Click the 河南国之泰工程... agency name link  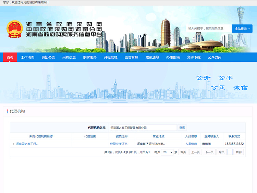tap(27, 144)
